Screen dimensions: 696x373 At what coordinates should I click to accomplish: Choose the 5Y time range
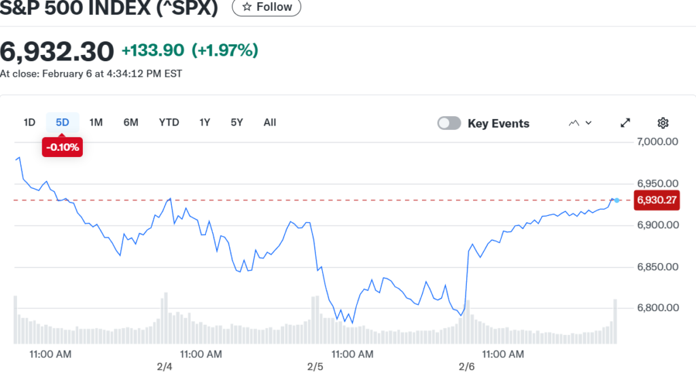pyautogui.click(x=237, y=122)
